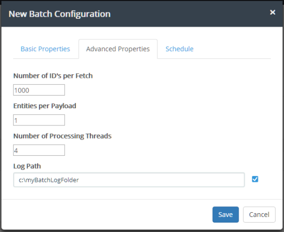Click the New Batch Configuration title text
Viewport: 284px width, 232px height.
60,14
